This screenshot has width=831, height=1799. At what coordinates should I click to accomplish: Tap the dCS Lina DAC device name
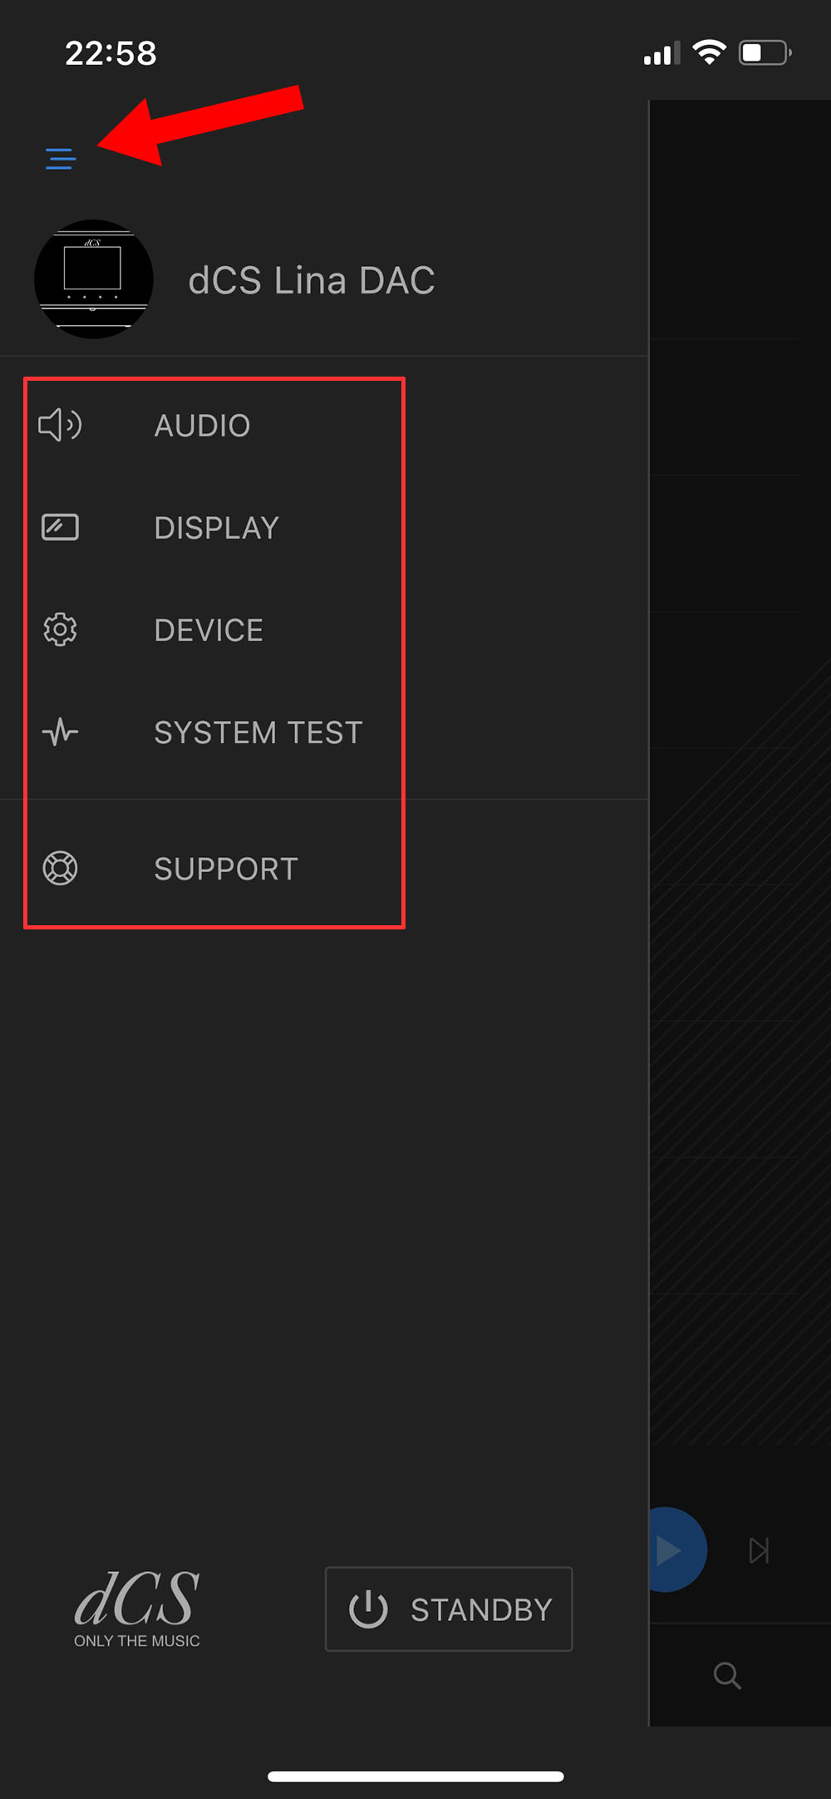[x=312, y=280]
